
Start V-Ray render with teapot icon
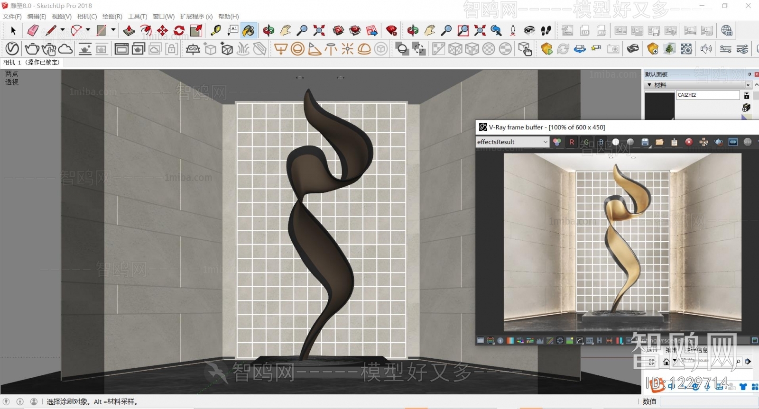[x=32, y=48]
